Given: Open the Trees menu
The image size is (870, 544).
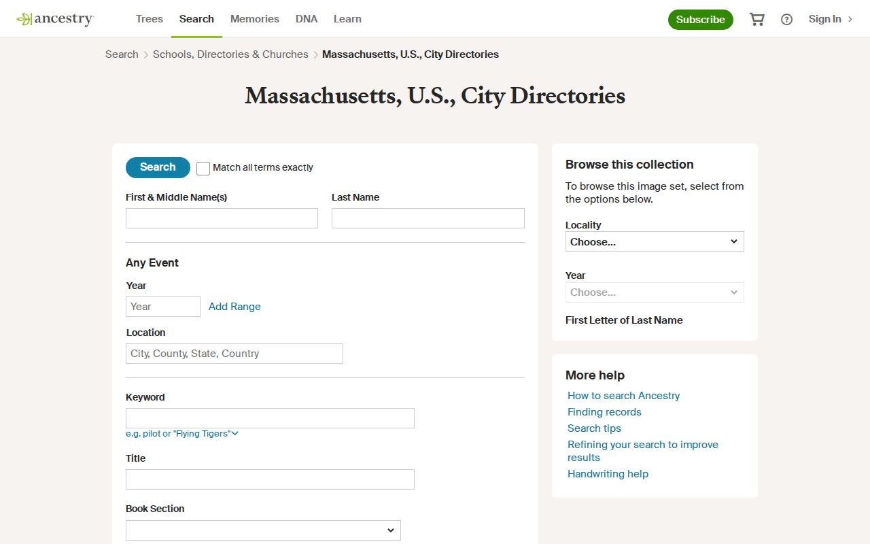Looking at the screenshot, I should (x=150, y=19).
